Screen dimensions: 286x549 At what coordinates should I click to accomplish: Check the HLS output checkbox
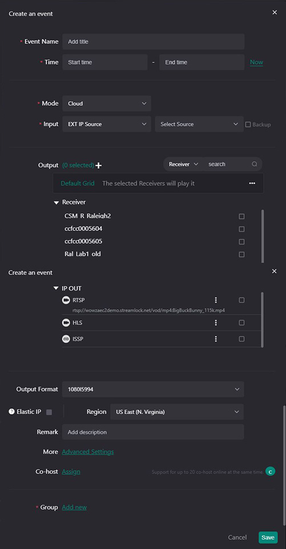[241, 323]
